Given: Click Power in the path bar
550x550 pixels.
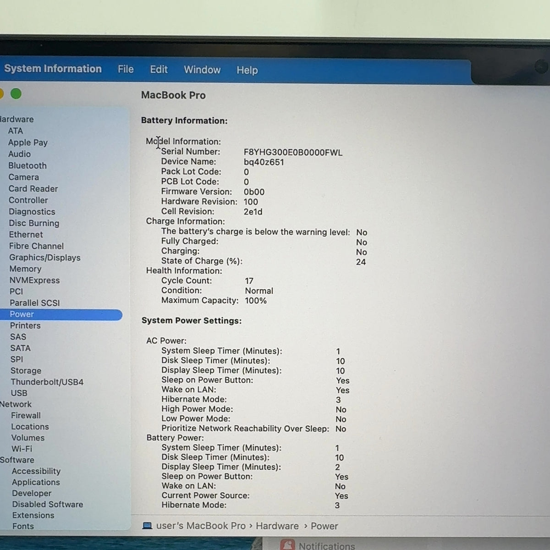Looking at the screenshot, I should pyautogui.click(x=324, y=526).
